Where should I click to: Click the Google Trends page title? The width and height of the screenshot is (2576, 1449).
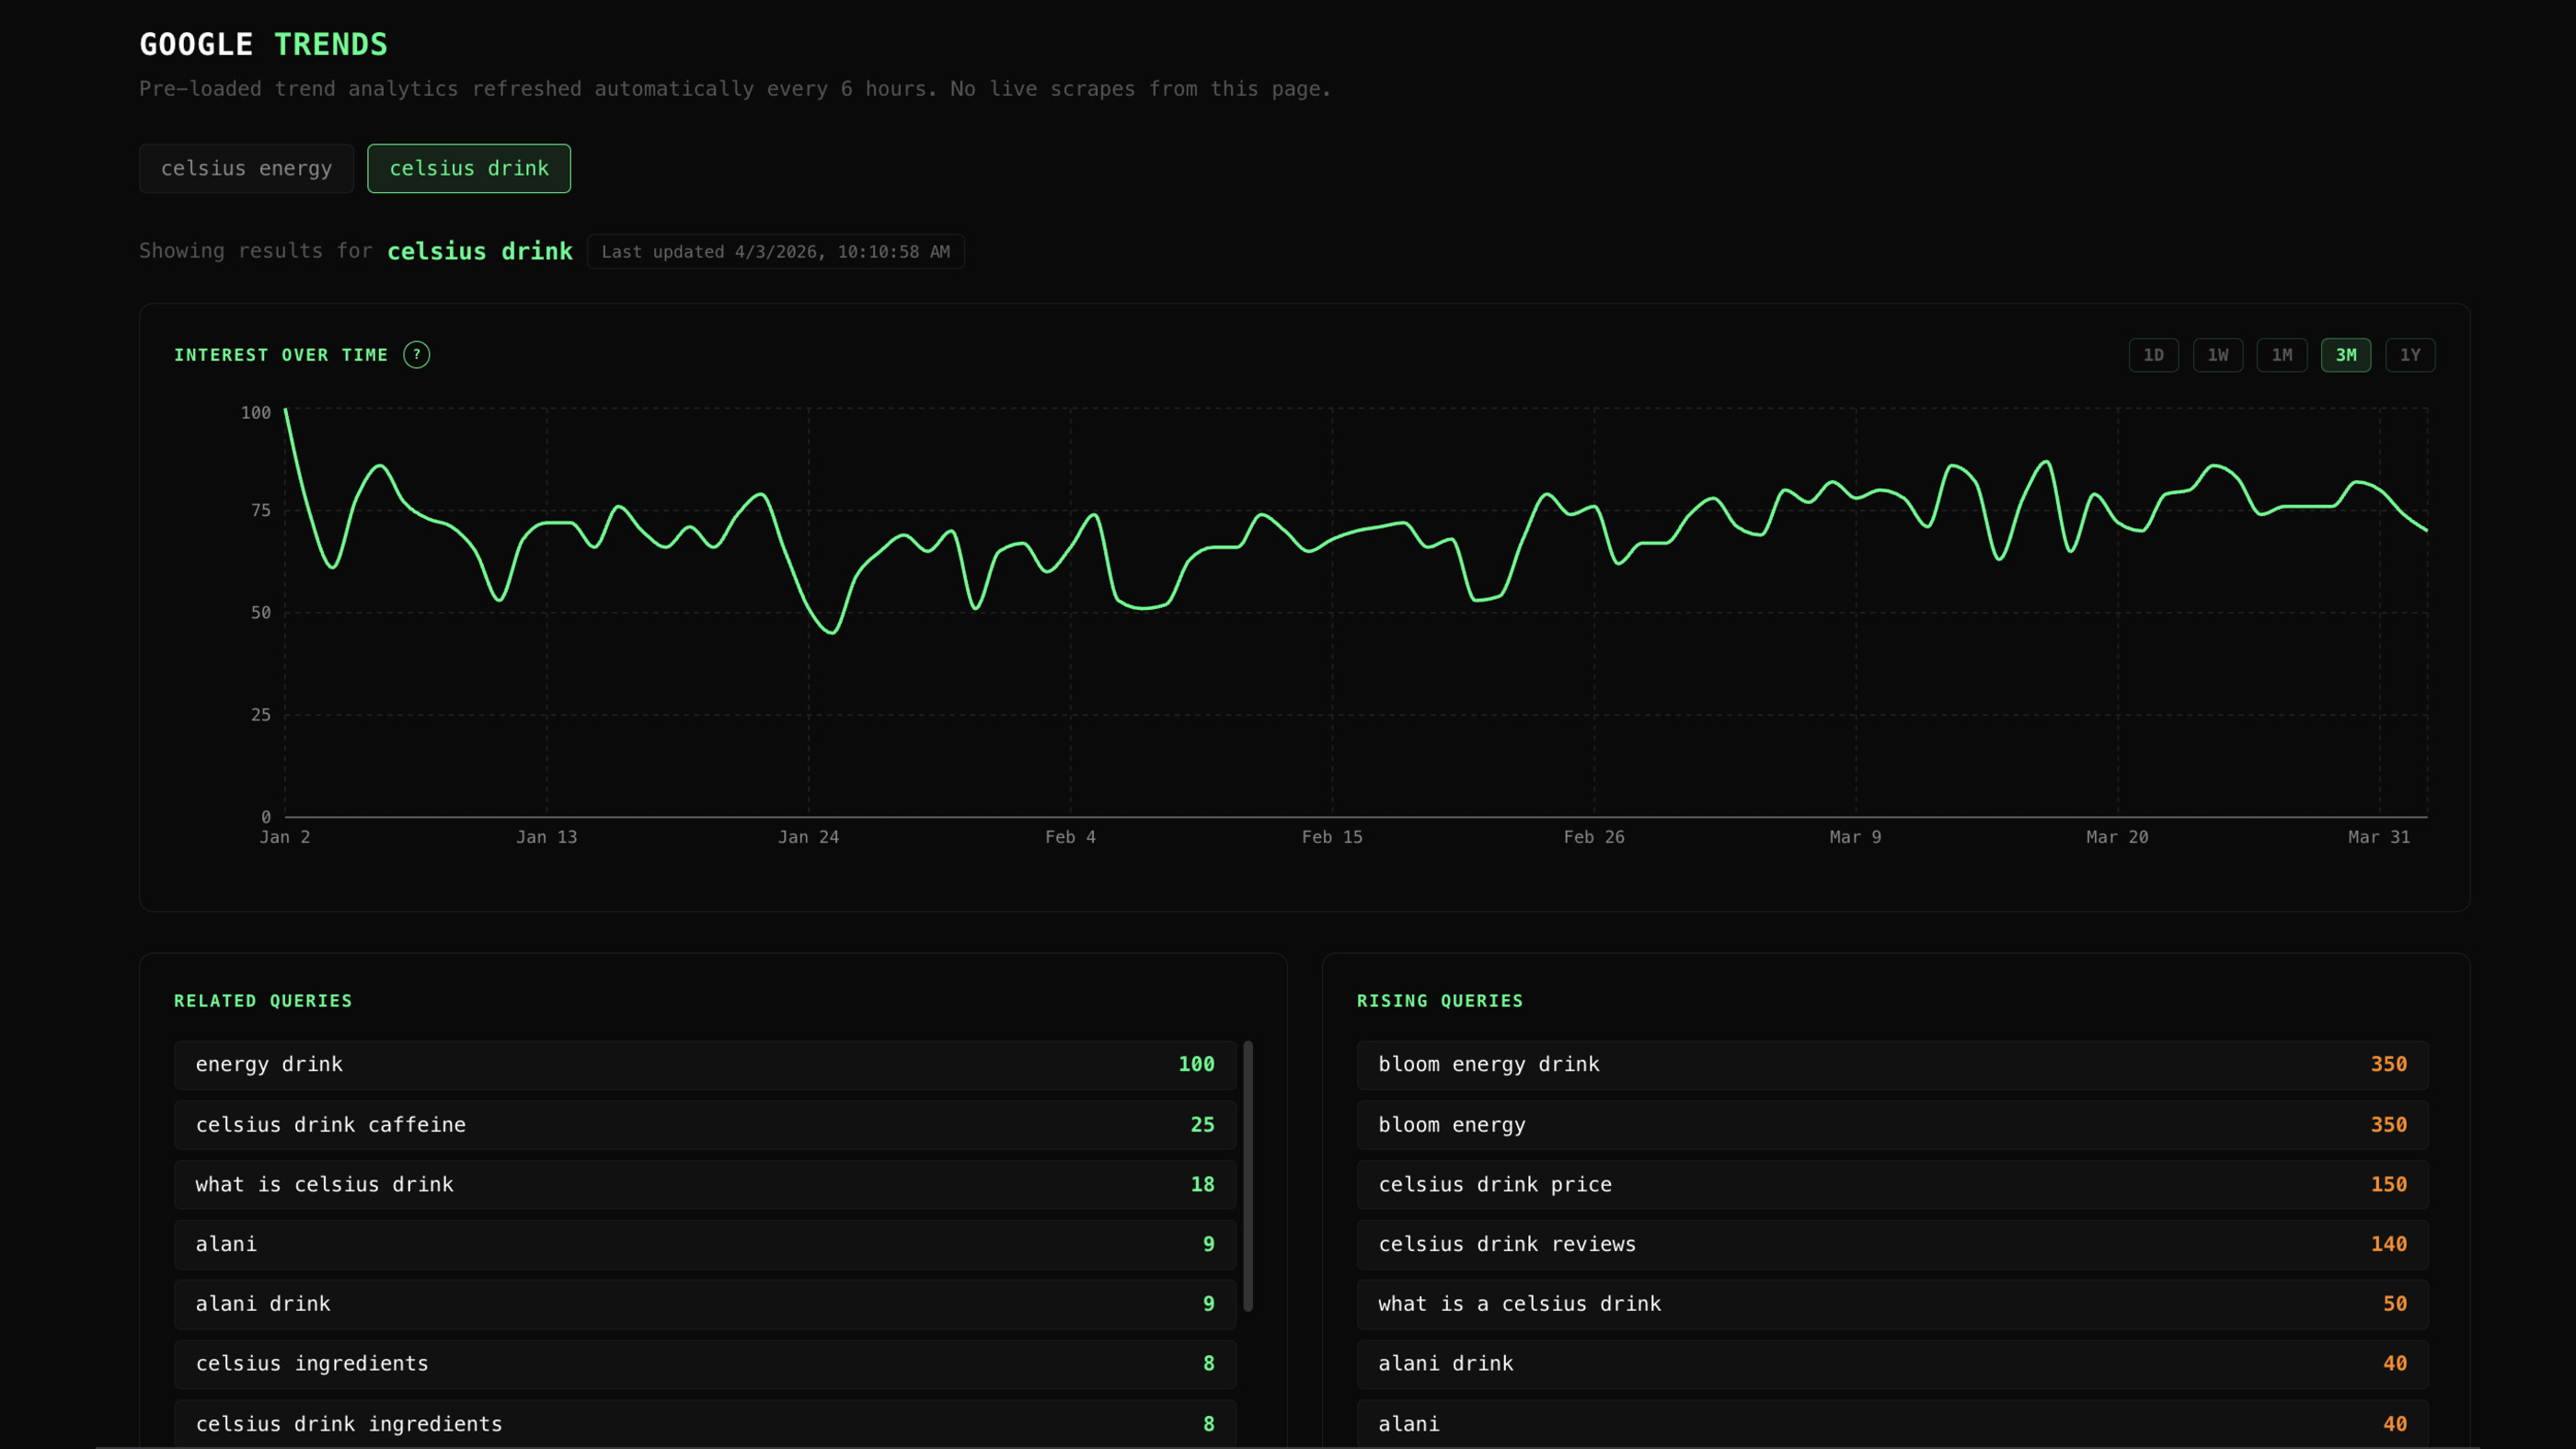pos(263,44)
